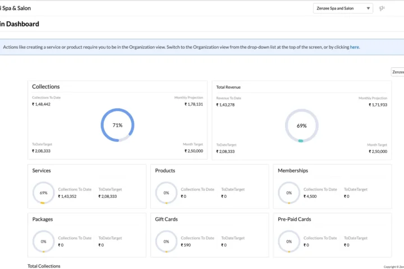
Task: Click the Collections Monthly Projection amount
Action: 194,104
